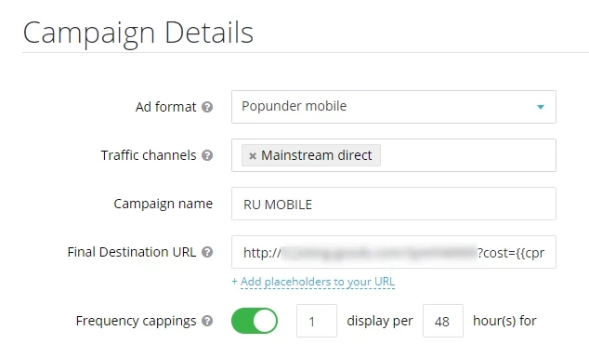Remove Mainstream direct tag via x icon
The width and height of the screenshot is (589, 357).
[x=253, y=155]
